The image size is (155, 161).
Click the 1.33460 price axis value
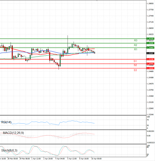click(x=150, y=96)
